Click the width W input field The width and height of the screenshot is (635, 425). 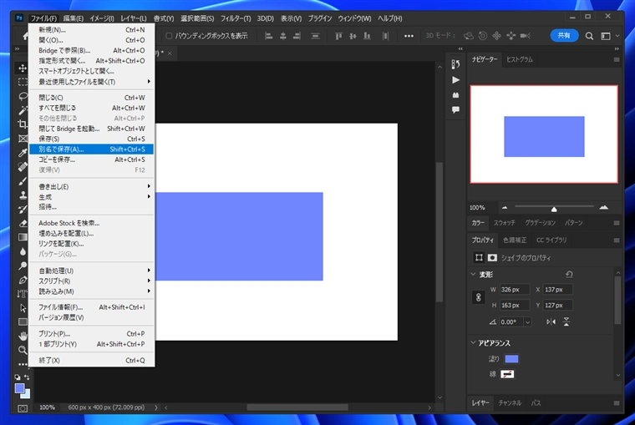click(x=515, y=290)
